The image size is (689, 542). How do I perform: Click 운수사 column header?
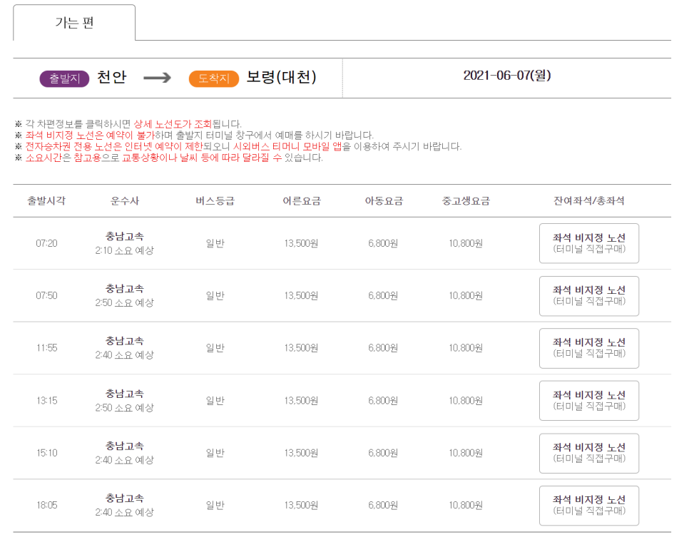tap(124, 200)
